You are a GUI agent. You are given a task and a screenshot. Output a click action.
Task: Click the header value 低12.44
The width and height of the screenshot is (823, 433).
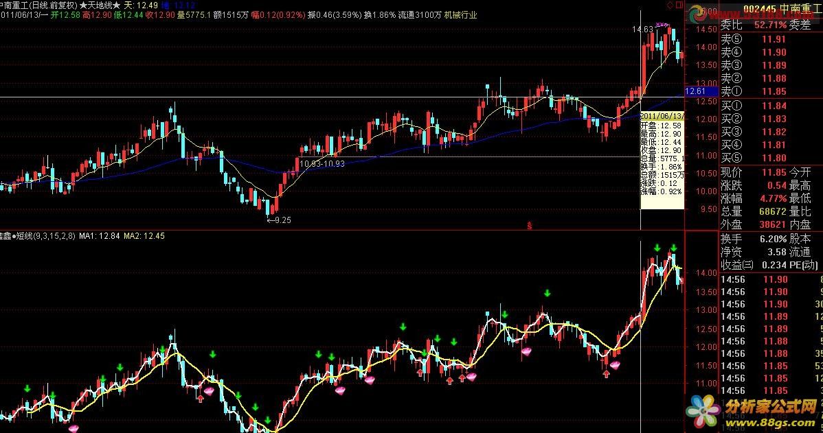tap(128, 15)
